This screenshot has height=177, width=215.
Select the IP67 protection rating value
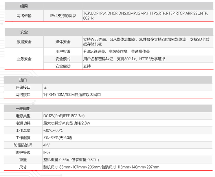click(x=47, y=152)
